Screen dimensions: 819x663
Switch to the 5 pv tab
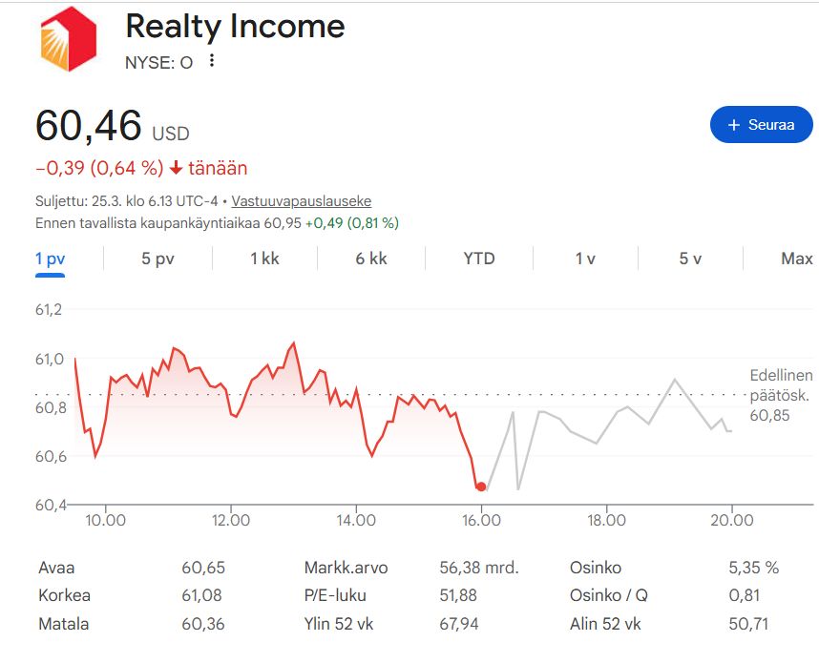point(157,259)
